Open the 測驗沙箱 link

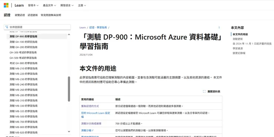tap(86, 130)
